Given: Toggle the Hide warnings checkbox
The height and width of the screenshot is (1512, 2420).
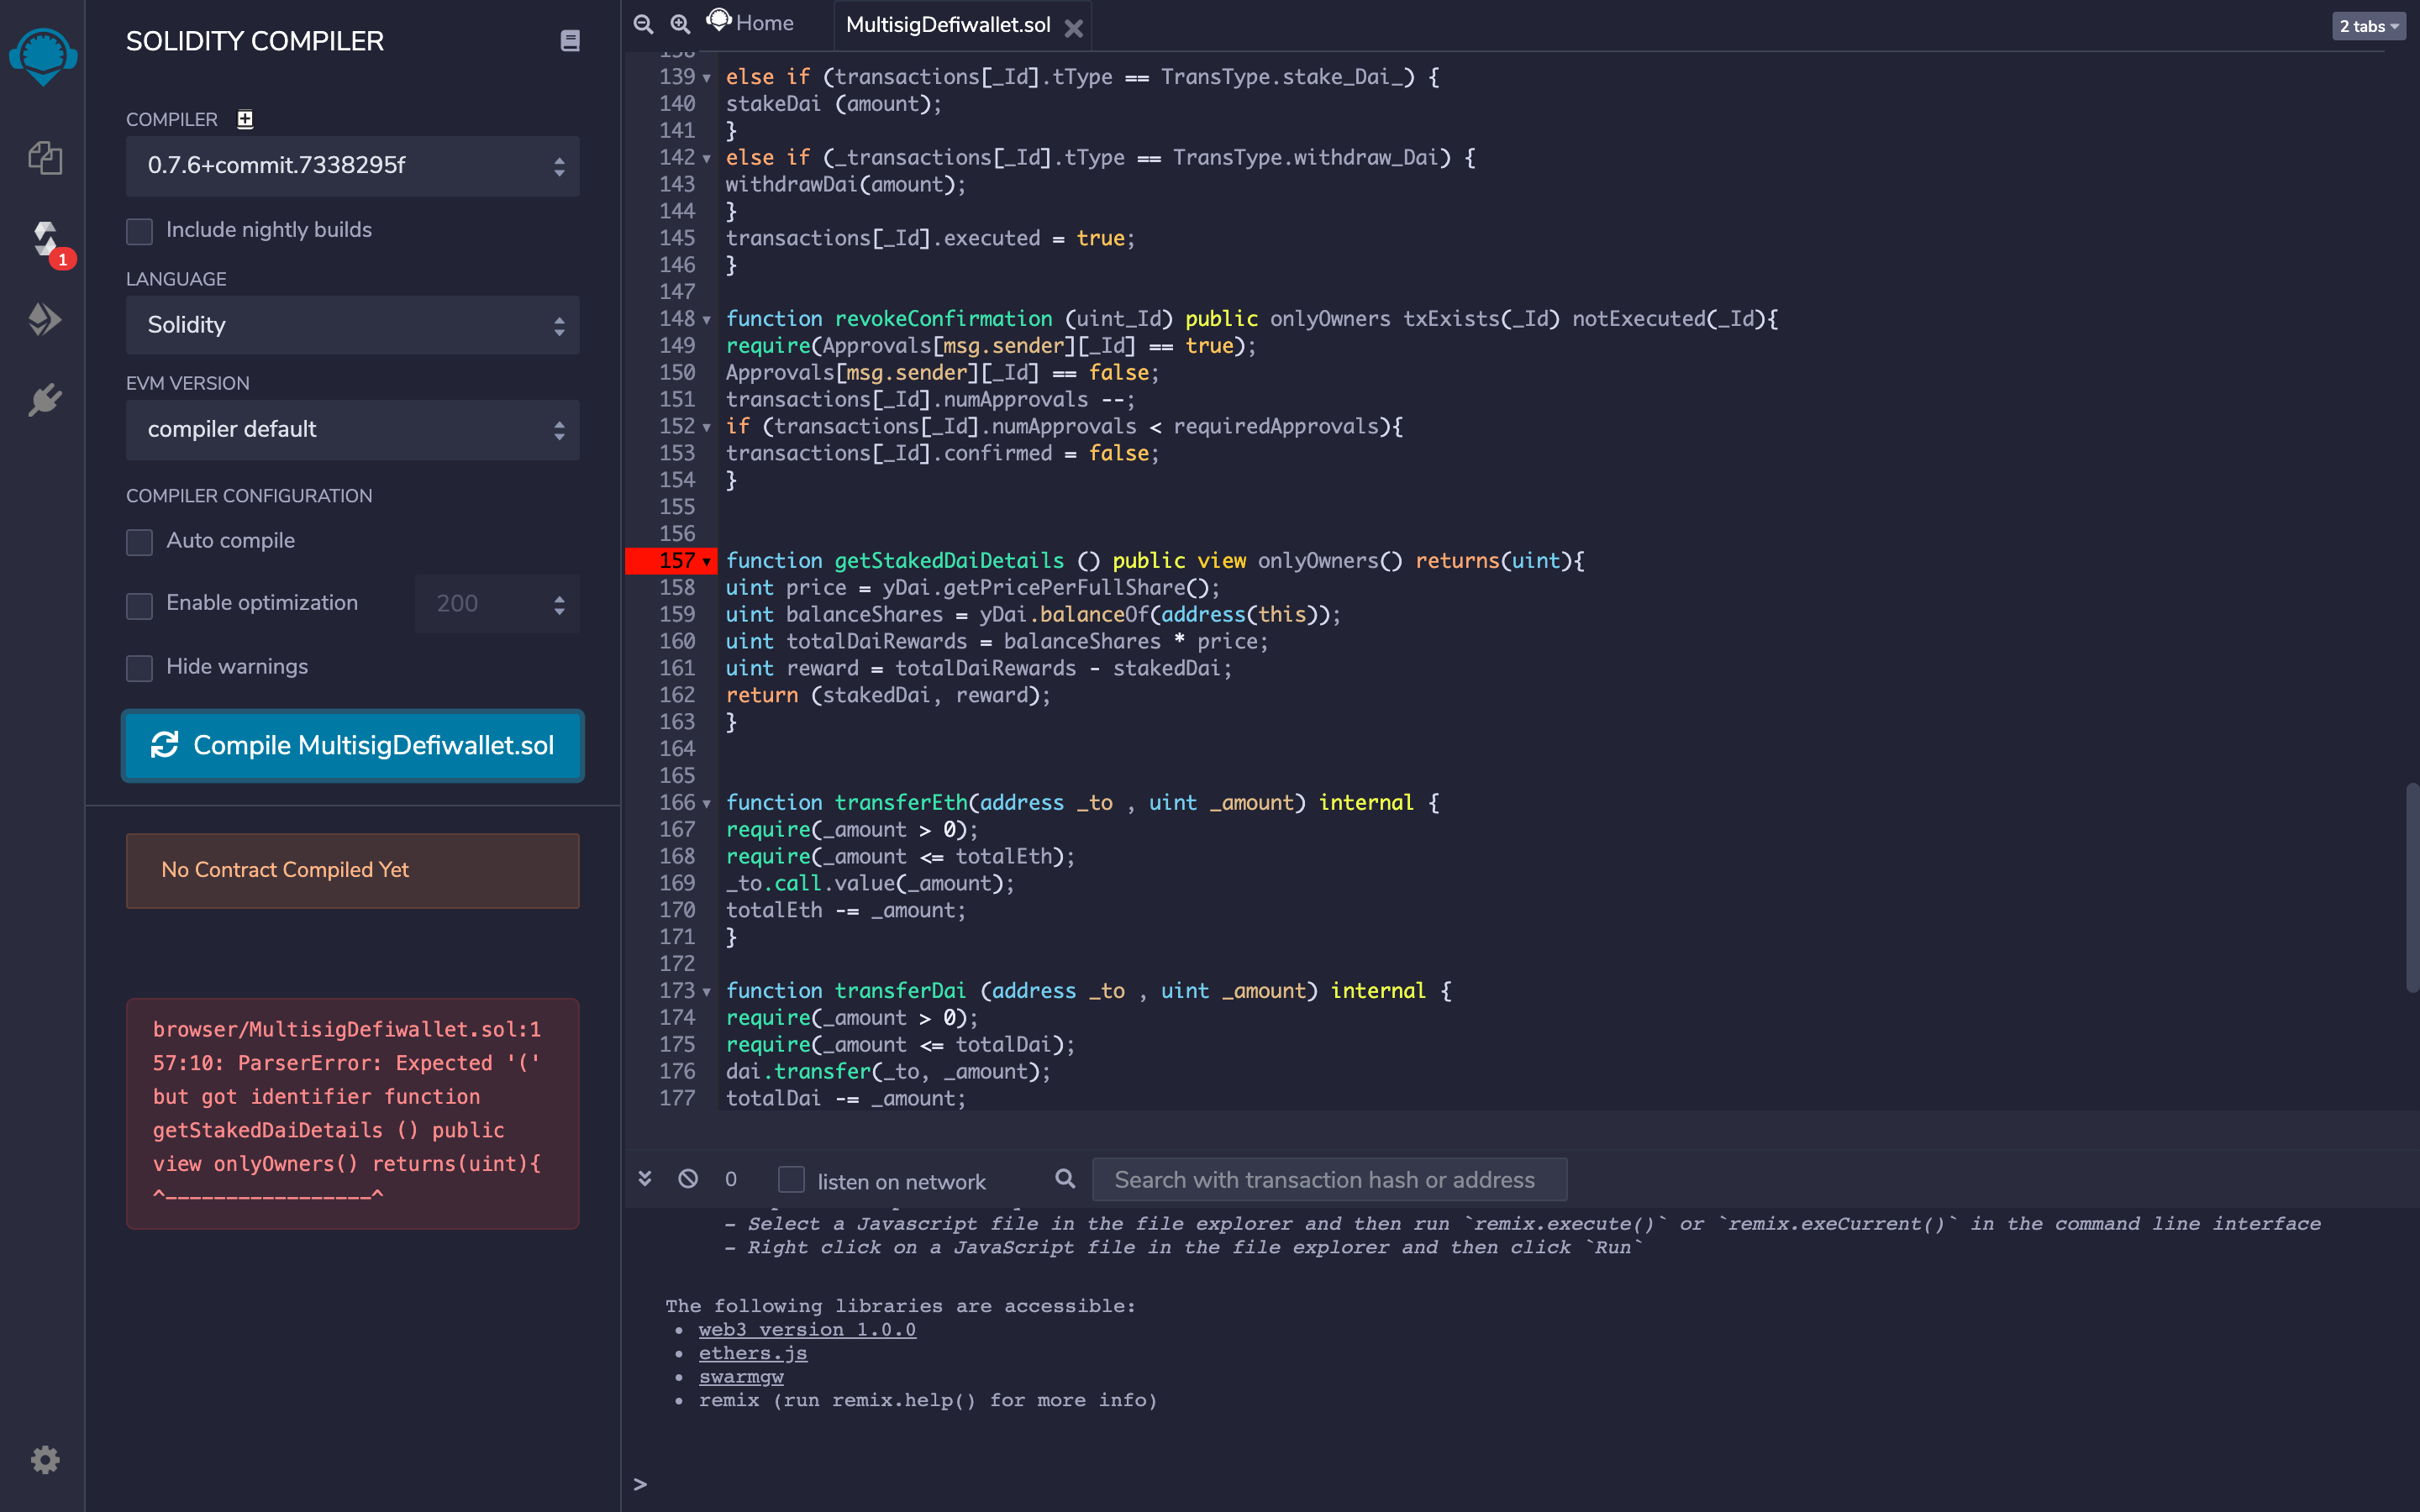Looking at the screenshot, I should (140, 668).
